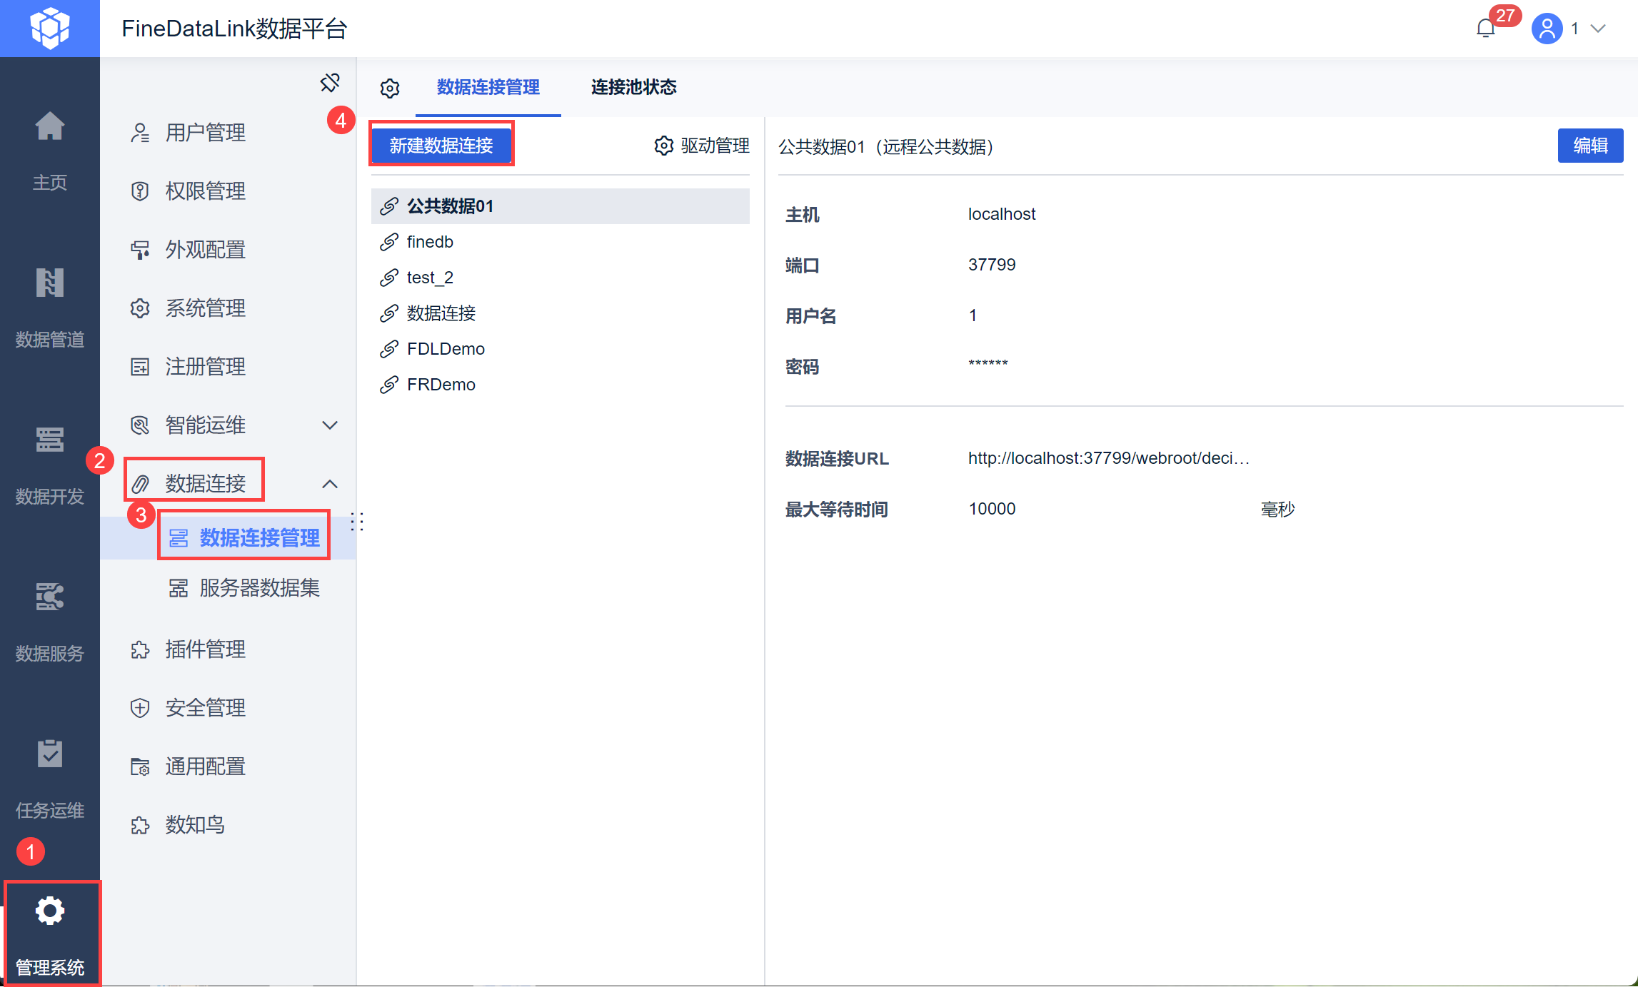Viewport: 1638px width, 987px height.
Task: Open 数据开发 data development icon
Action: coord(49,440)
